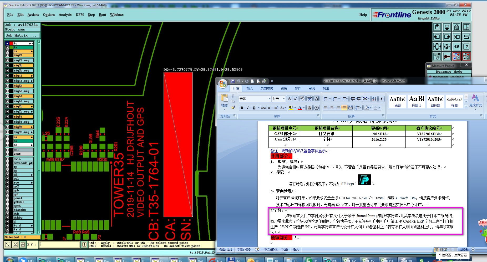Toggle the checkbox for layer rout
Image resolution: width=487 pixels, height=262 pixels.
(7, 154)
